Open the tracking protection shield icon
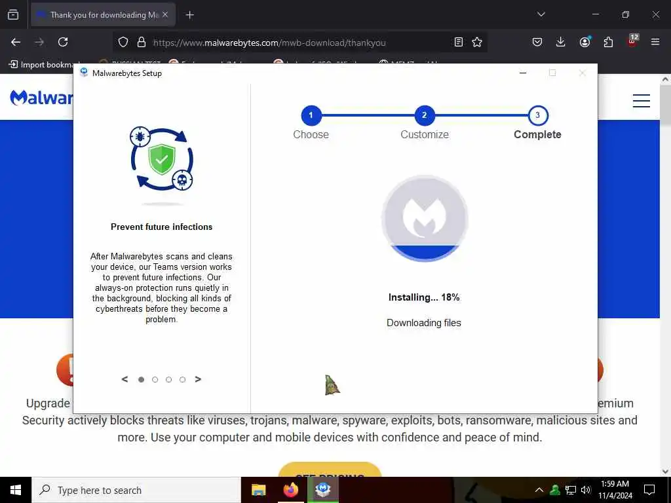This screenshot has height=503, width=671. click(123, 42)
